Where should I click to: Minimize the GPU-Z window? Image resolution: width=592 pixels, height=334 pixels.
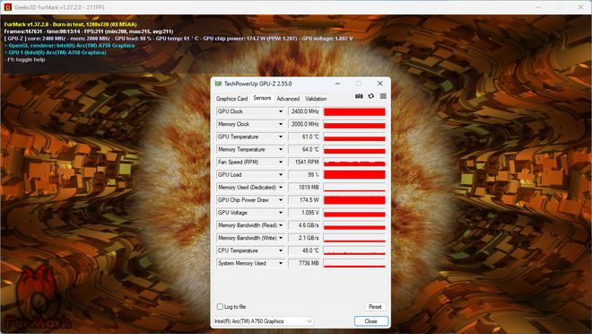[337, 83]
